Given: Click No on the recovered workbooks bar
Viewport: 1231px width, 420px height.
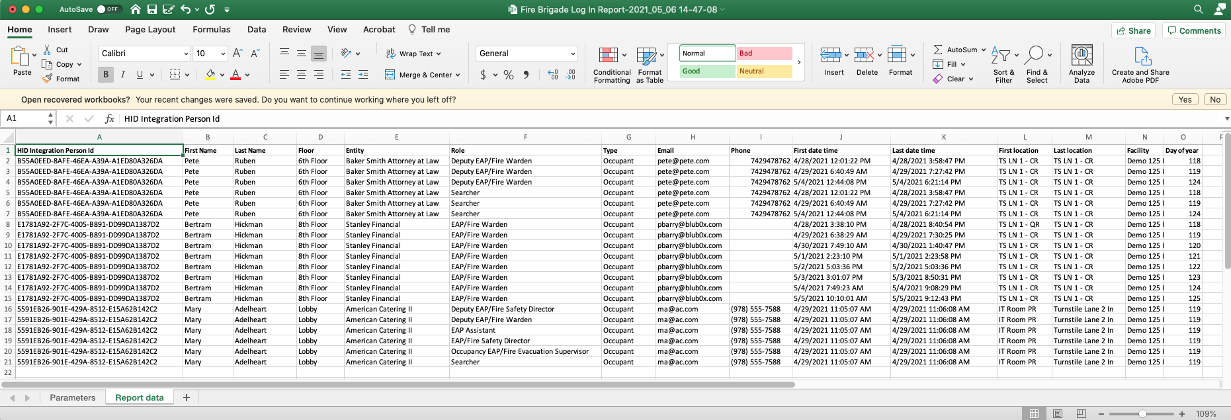Looking at the screenshot, I should pos(1215,99).
